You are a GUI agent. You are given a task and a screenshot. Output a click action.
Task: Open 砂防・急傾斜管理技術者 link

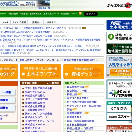click(80, 121)
